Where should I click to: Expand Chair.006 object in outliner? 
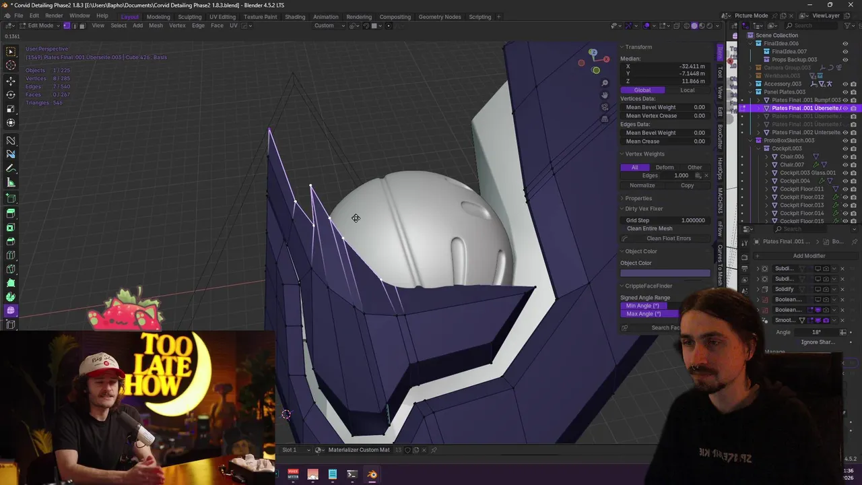click(766, 156)
